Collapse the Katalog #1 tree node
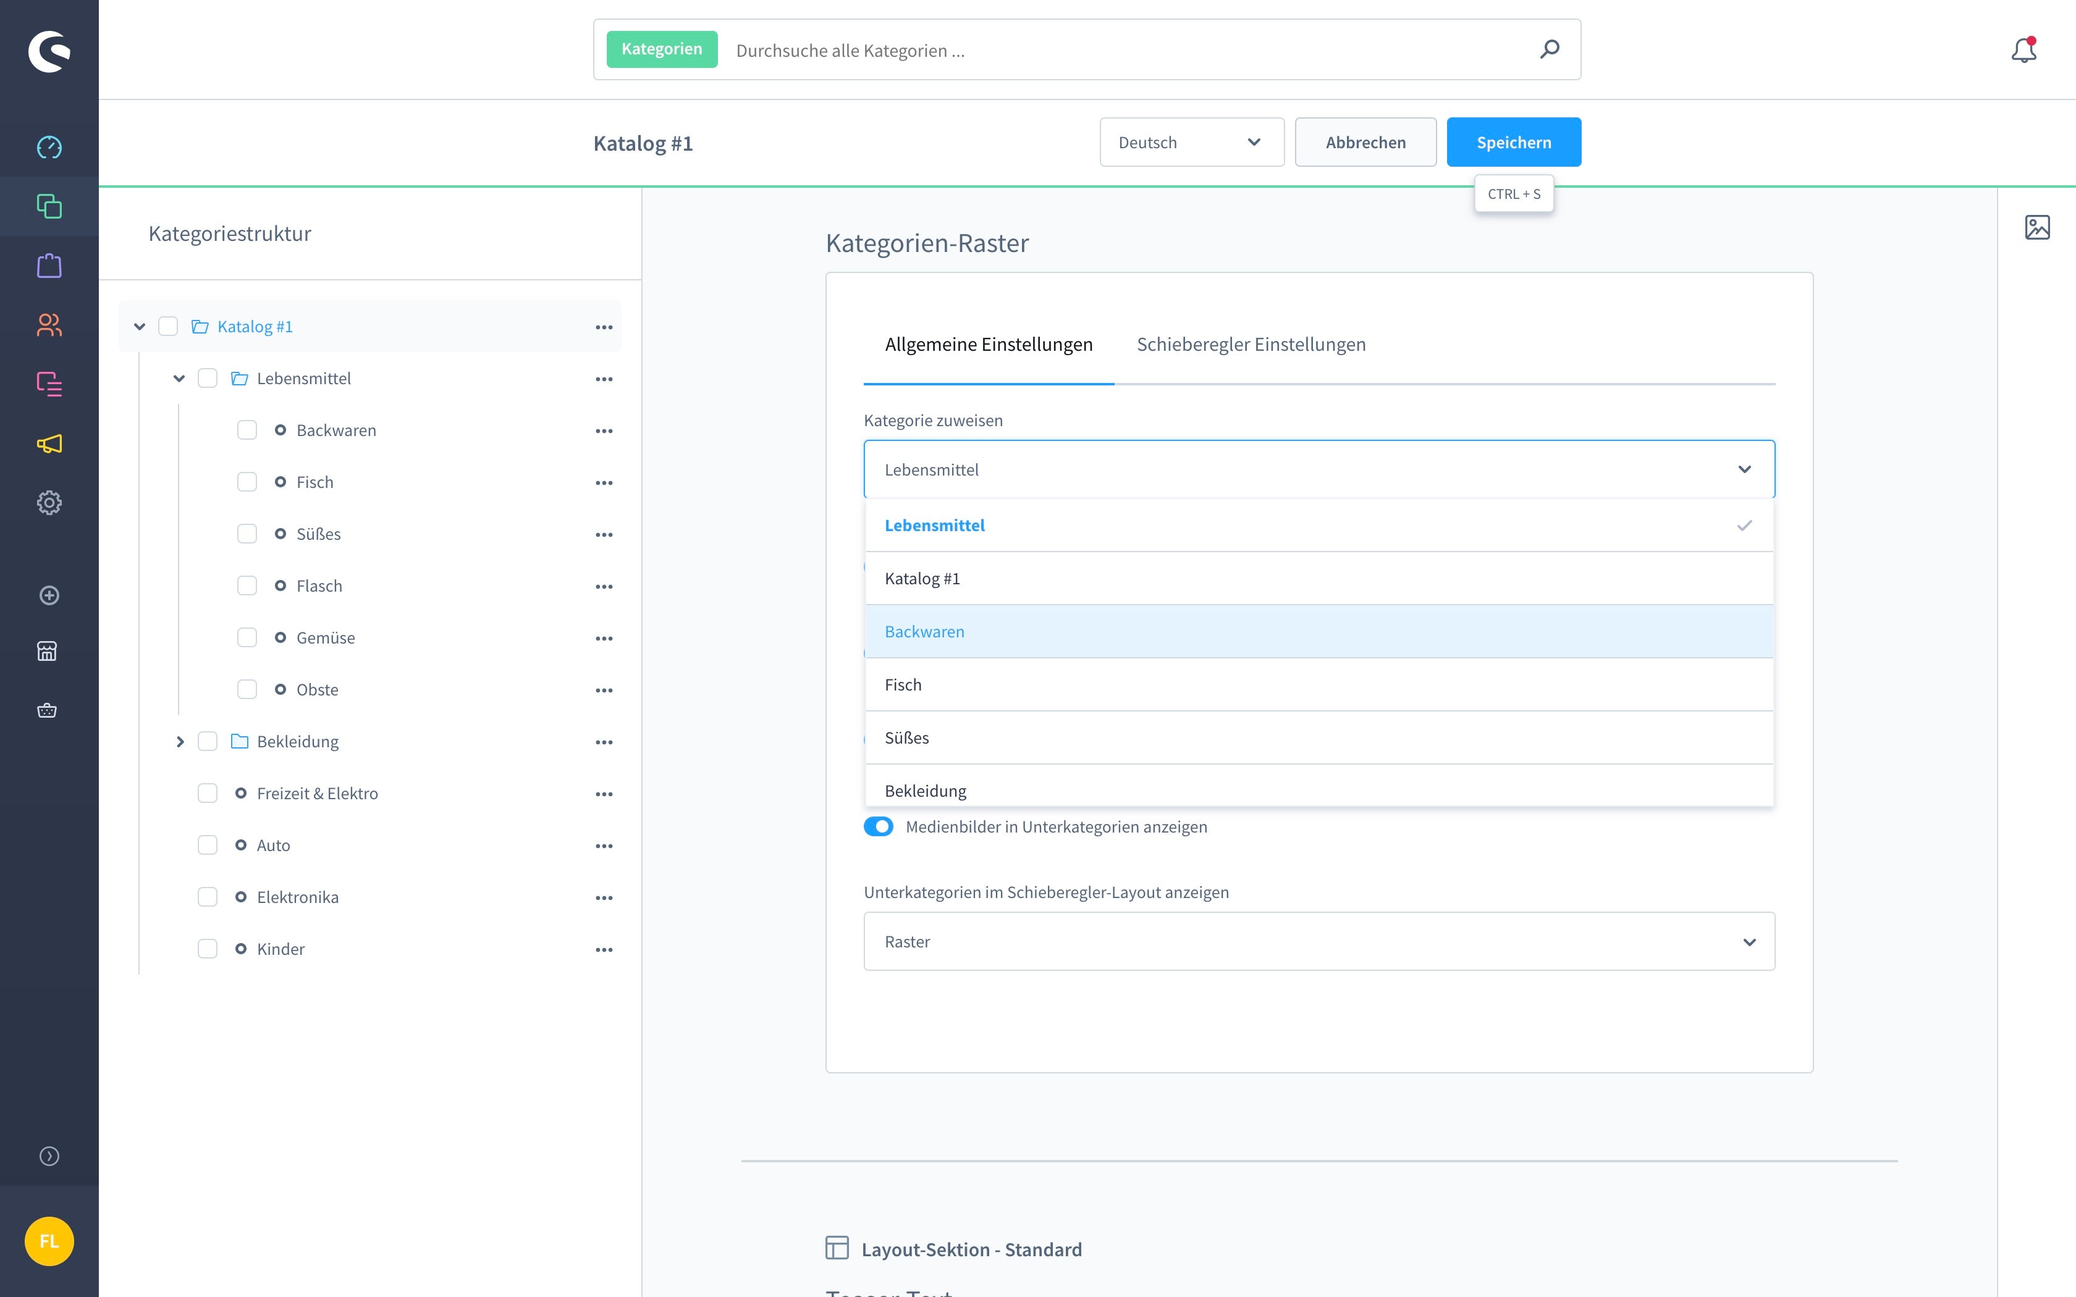Viewport: 2076px width, 1297px height. (139, 326)
